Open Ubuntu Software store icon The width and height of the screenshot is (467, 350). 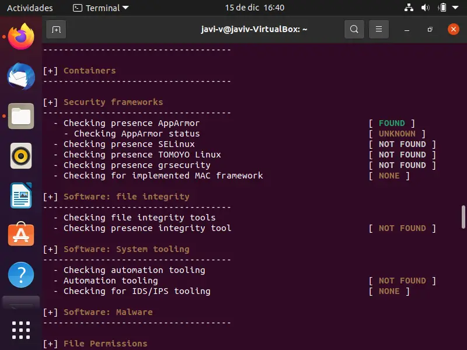(21, 235)
